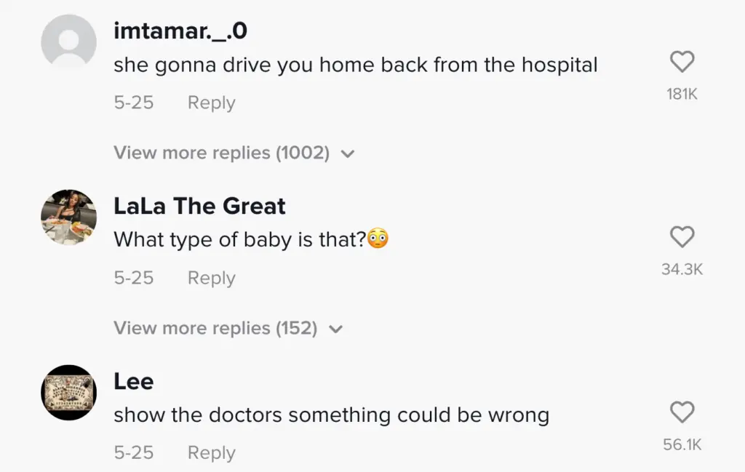Expand replies using chevron beside 152
The height and width of the screenshot is (472, 745).
point(335,329)
